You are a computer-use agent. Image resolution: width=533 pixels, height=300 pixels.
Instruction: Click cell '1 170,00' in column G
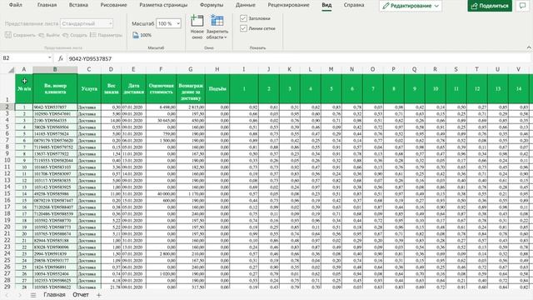[x=191, y=194]
